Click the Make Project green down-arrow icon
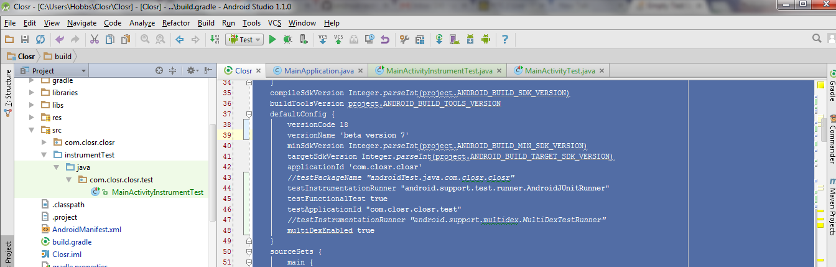The image size is (836, 267). click(x=215, y=39)
